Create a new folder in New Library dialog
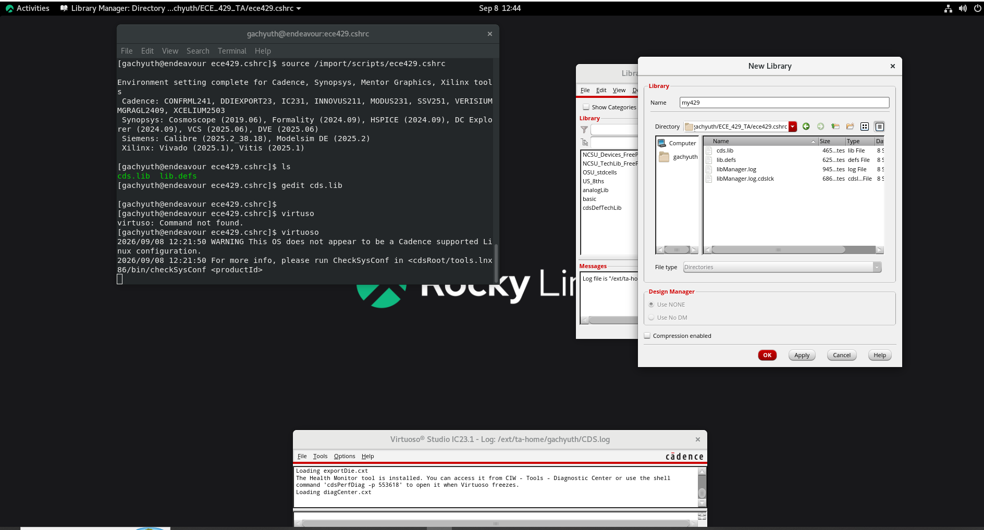This screenshot has height=530, width=984. 850,127
